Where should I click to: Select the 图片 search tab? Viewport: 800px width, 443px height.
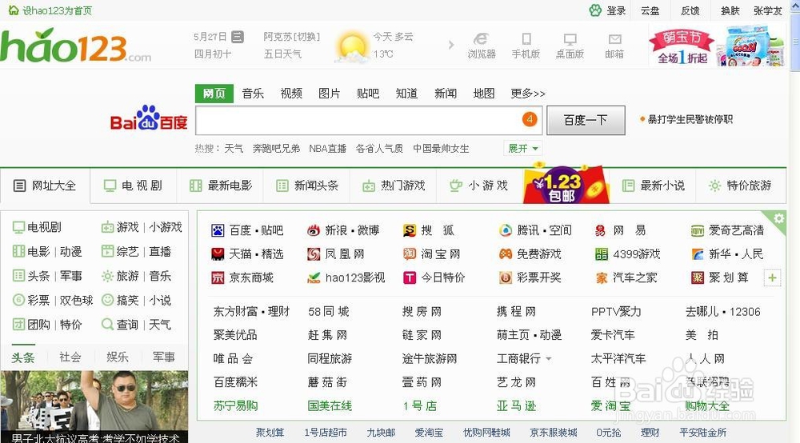click(x=329, y=94)
